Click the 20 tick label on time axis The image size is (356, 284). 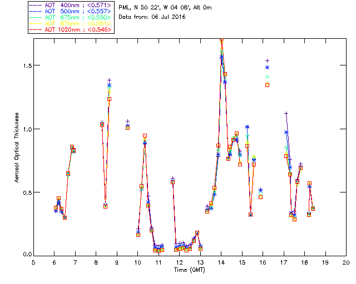346,262
